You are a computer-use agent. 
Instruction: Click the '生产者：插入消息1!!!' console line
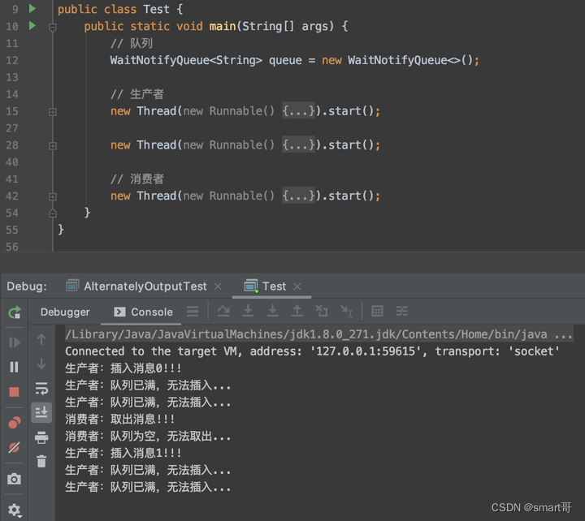(x=123, y=453)
